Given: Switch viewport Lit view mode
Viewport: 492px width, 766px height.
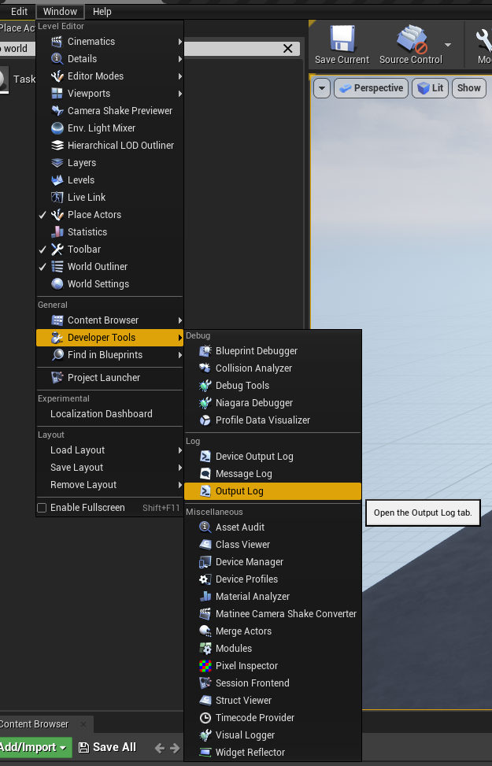Looking at the screenshot, I should pyautogui.click(x=431, y=88).
